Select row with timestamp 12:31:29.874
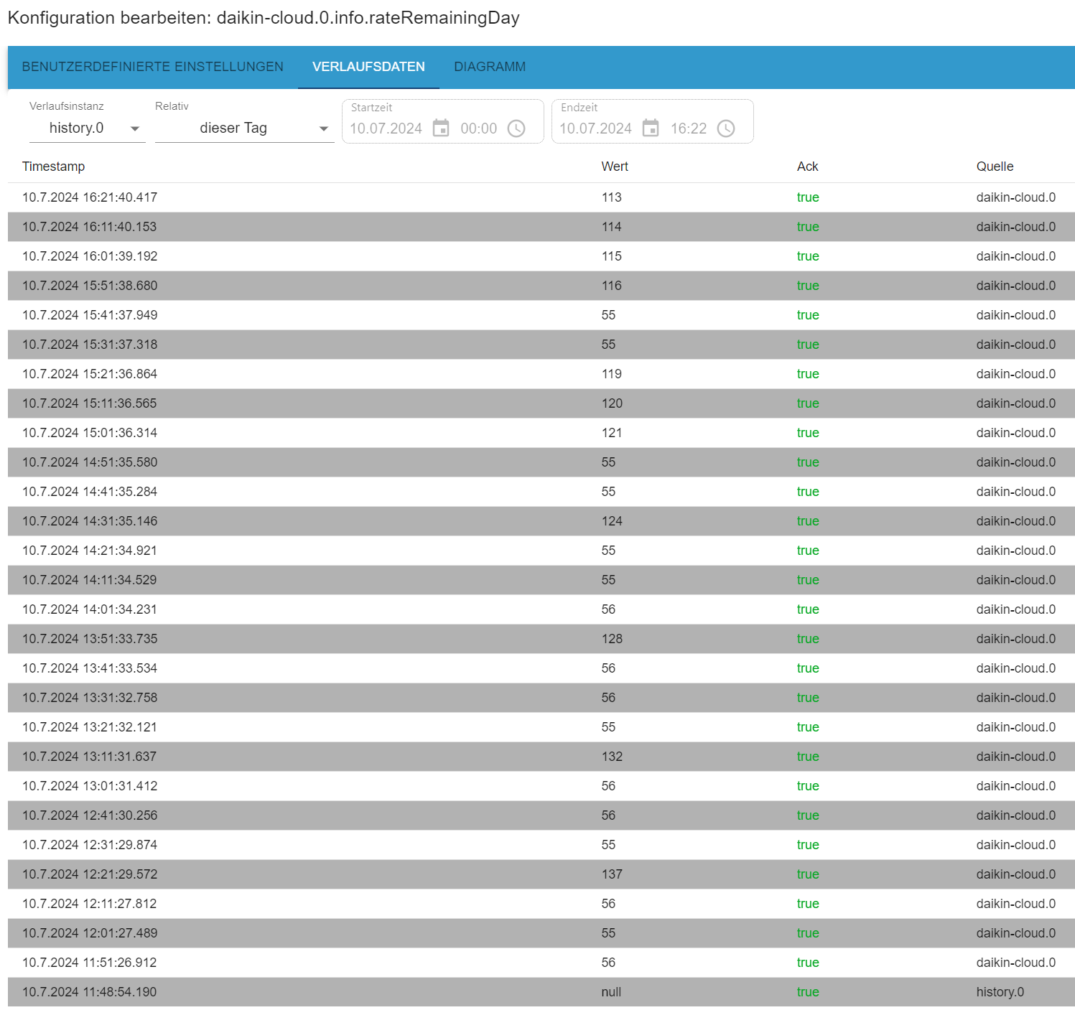The width and height of the screenshot is (1075, 1010). [541, 845]
